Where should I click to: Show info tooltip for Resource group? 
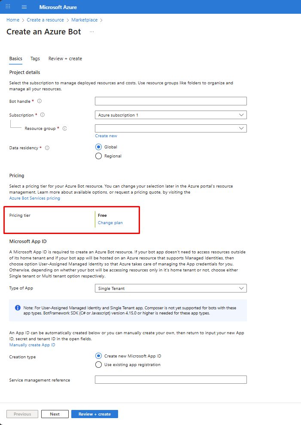coord(64,128)
